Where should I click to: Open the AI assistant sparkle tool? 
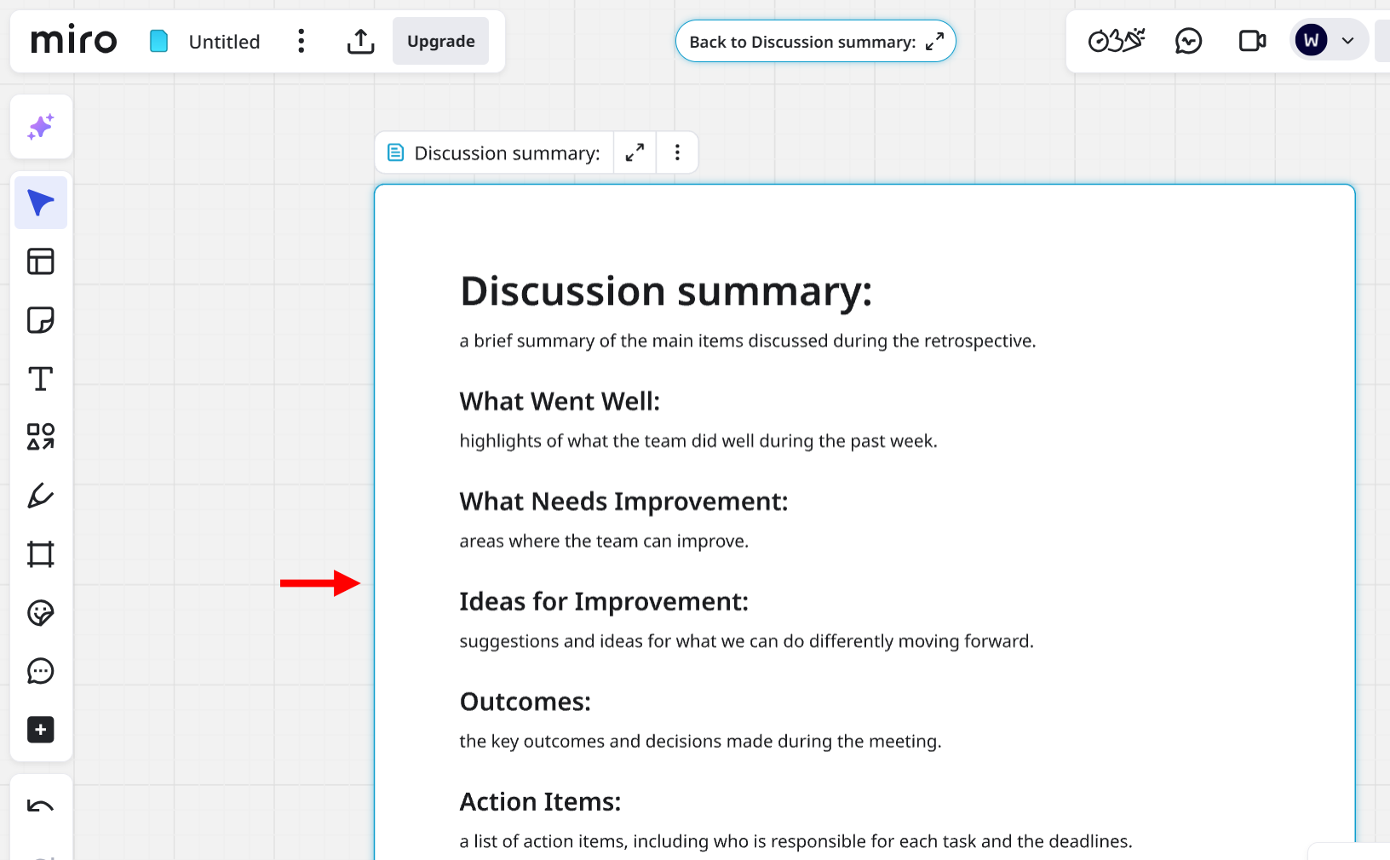41,127
